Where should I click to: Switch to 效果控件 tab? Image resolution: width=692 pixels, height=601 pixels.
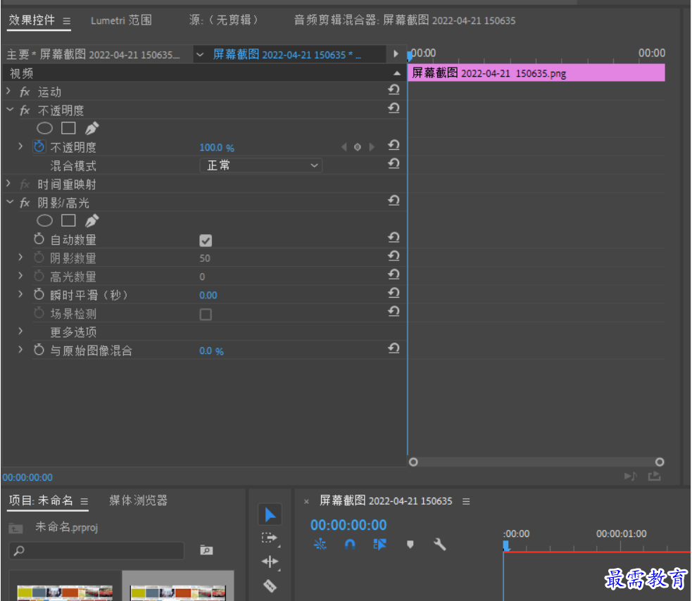(x=32, y=20)
